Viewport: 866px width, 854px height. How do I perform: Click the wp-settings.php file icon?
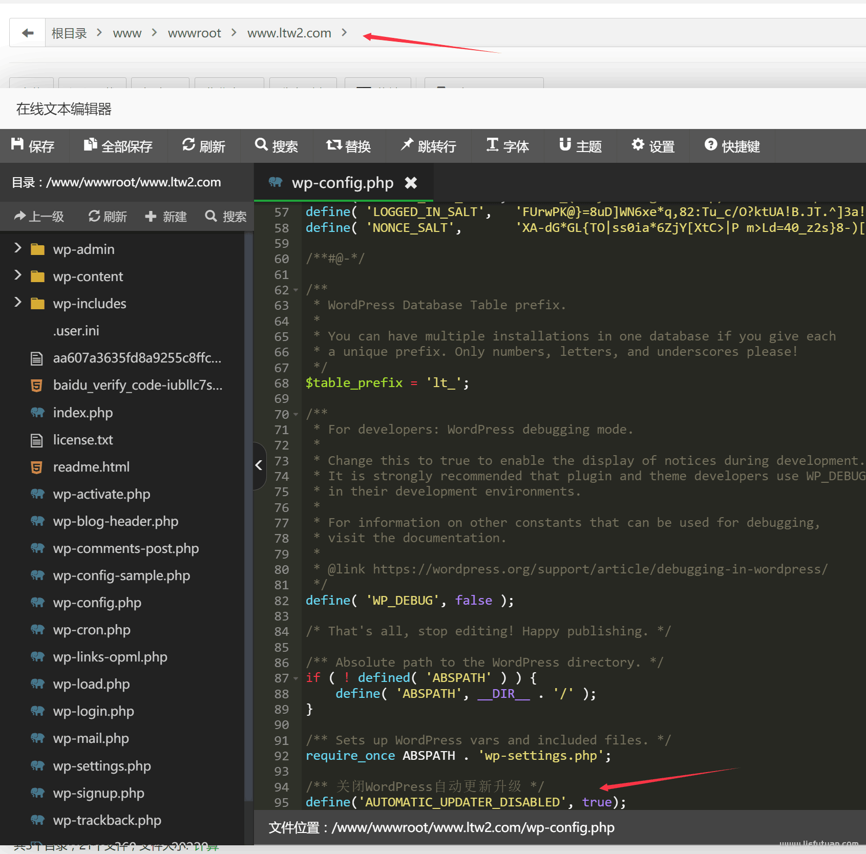pyautogui.click(x=37, y=766)
